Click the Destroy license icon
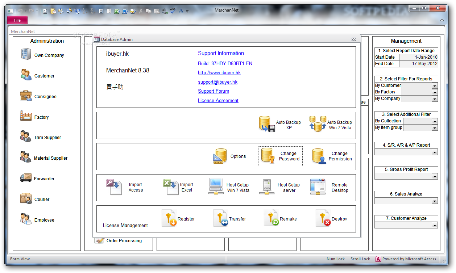The width and height of the screenshot is (456, 273). pyautogui.click(x=323, y=218)
